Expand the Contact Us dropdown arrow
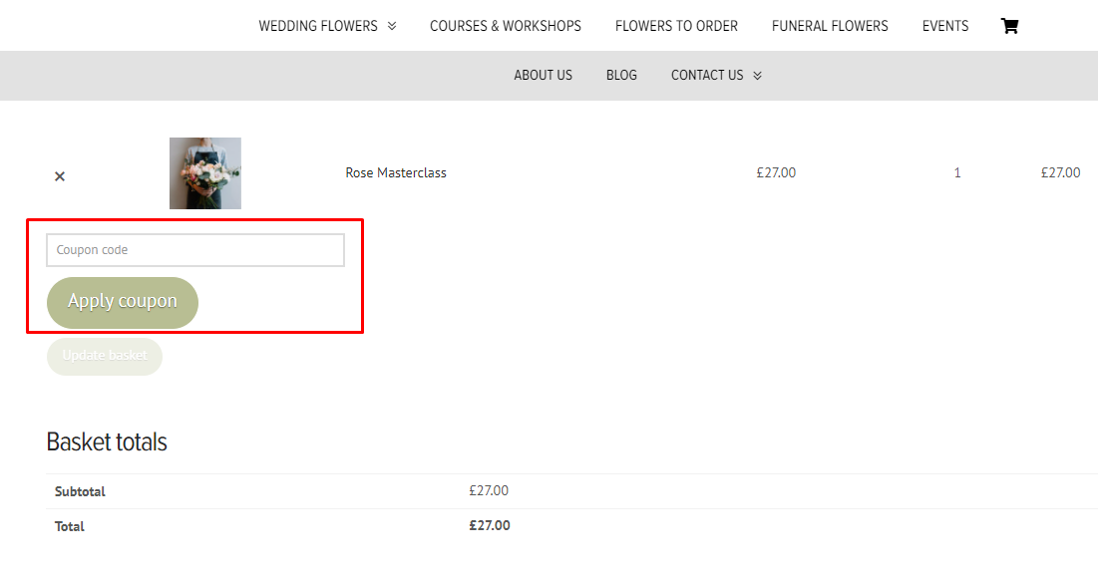Screen dimensions: 1098x577 point(757,75)
